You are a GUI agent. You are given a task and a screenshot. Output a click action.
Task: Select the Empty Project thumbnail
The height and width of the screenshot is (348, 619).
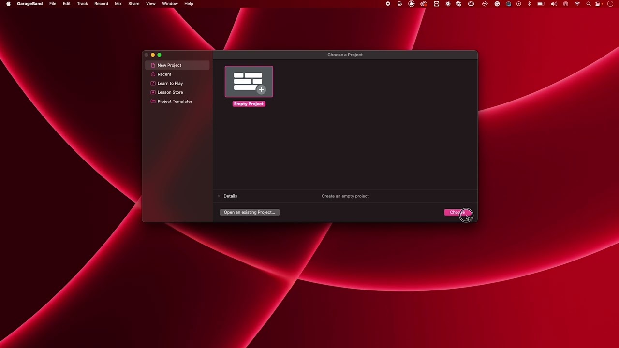(x=249, y=82)
